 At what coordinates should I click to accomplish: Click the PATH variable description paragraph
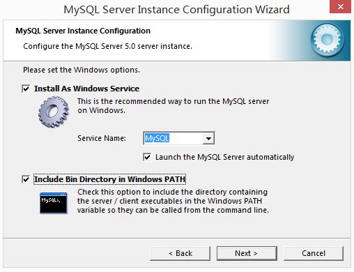[173, 201]
